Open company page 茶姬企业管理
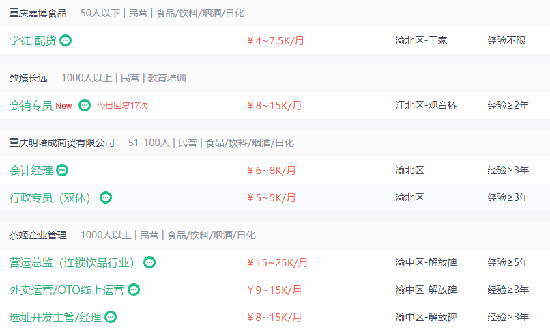 point(38,235)
